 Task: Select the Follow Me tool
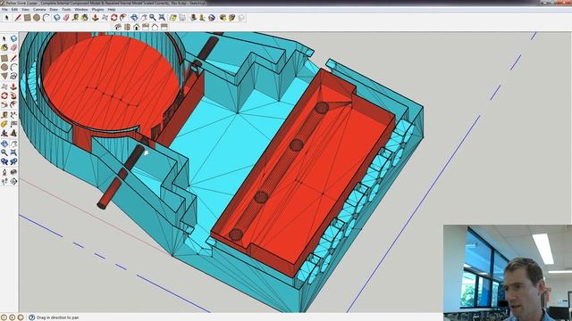click(13, 95)
